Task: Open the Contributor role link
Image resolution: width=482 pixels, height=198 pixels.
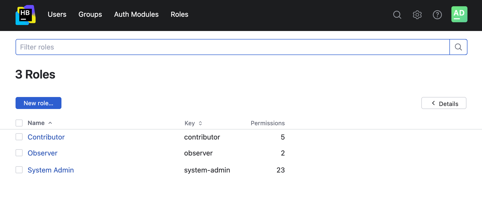Action: [x=46, y=137]
